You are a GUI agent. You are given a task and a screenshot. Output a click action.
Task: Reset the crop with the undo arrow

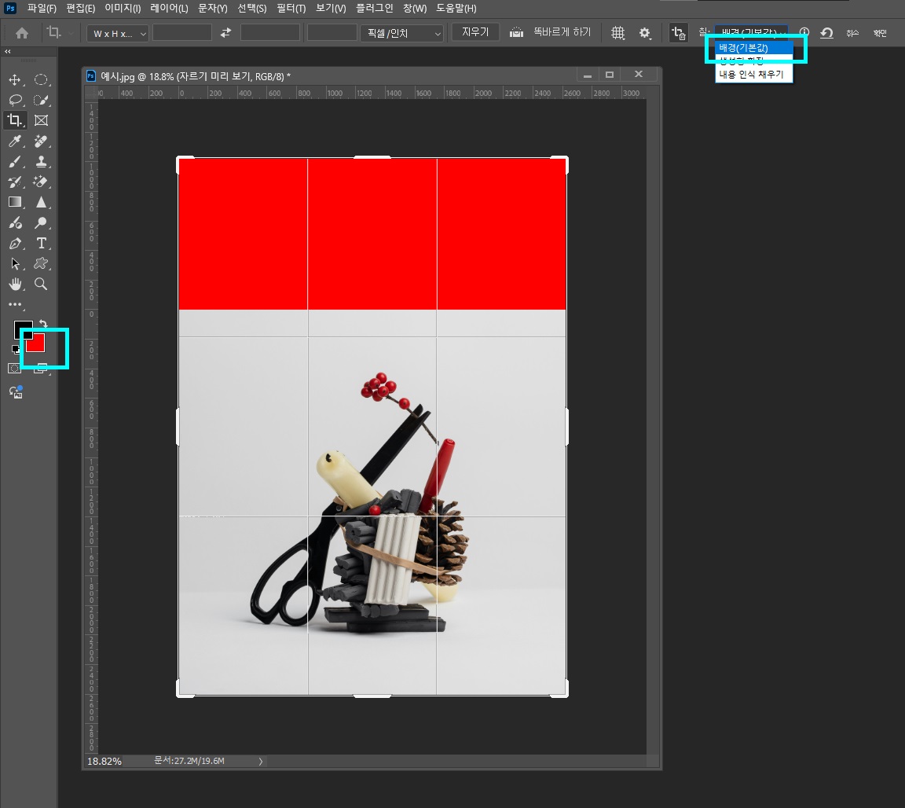(826, 33)
